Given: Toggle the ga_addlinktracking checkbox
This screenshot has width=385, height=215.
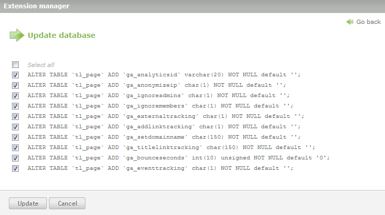Looking at the screenshot, I should (16, 127).
